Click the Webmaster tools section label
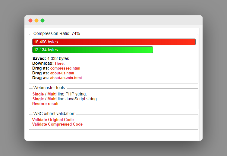 50,88
